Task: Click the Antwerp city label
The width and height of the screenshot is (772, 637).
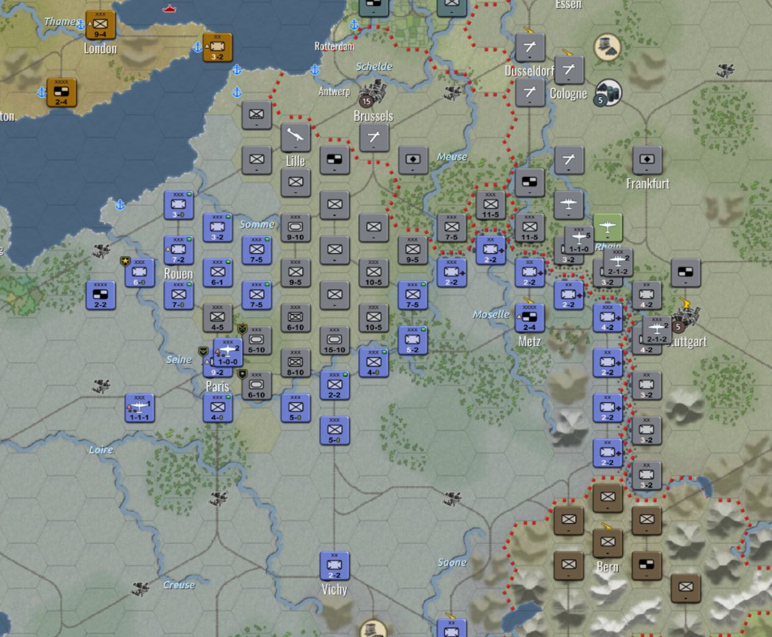Action: coord(334,91)
